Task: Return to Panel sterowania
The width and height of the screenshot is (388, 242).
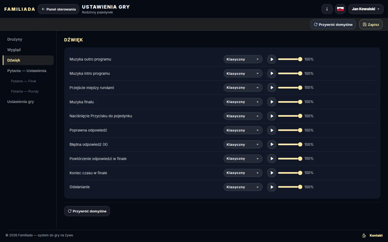Action: 58,9
